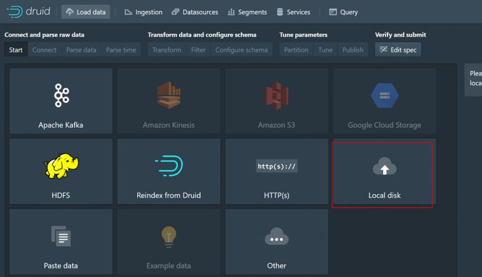Viewport: 482px width, 277px height.
Task: Open the Ingestion view
Action: pos(143,12)
